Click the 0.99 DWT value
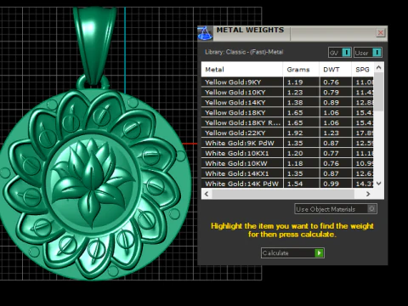 (x=331, y=184)
